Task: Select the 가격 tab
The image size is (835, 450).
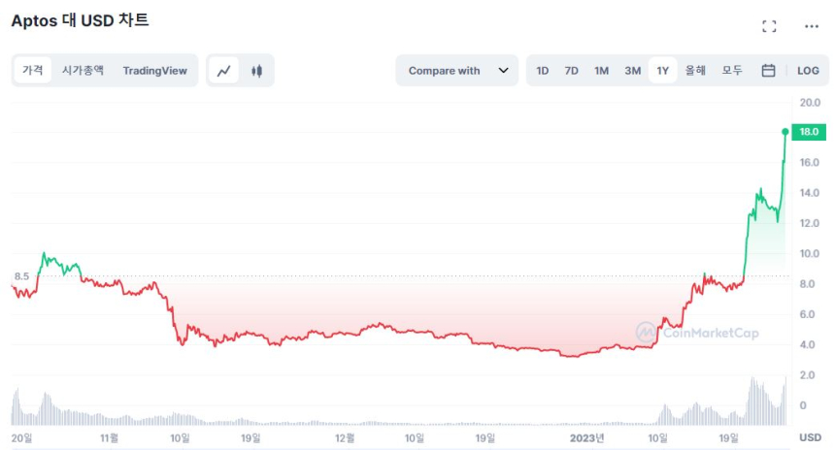Action: tap(33, 71)
